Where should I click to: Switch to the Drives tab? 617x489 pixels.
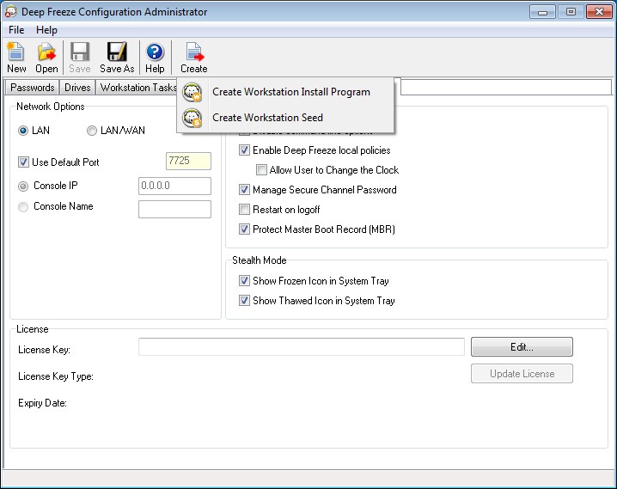[77, 88]
